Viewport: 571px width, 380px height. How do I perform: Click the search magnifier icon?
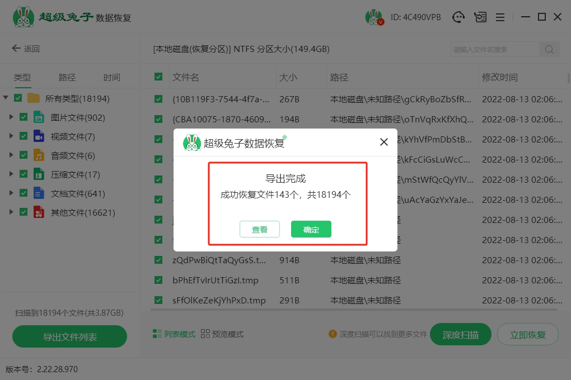[549, 49]
